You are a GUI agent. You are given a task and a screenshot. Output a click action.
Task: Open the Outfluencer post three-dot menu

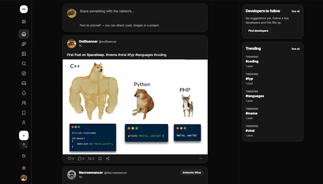[x=201, y=159]
